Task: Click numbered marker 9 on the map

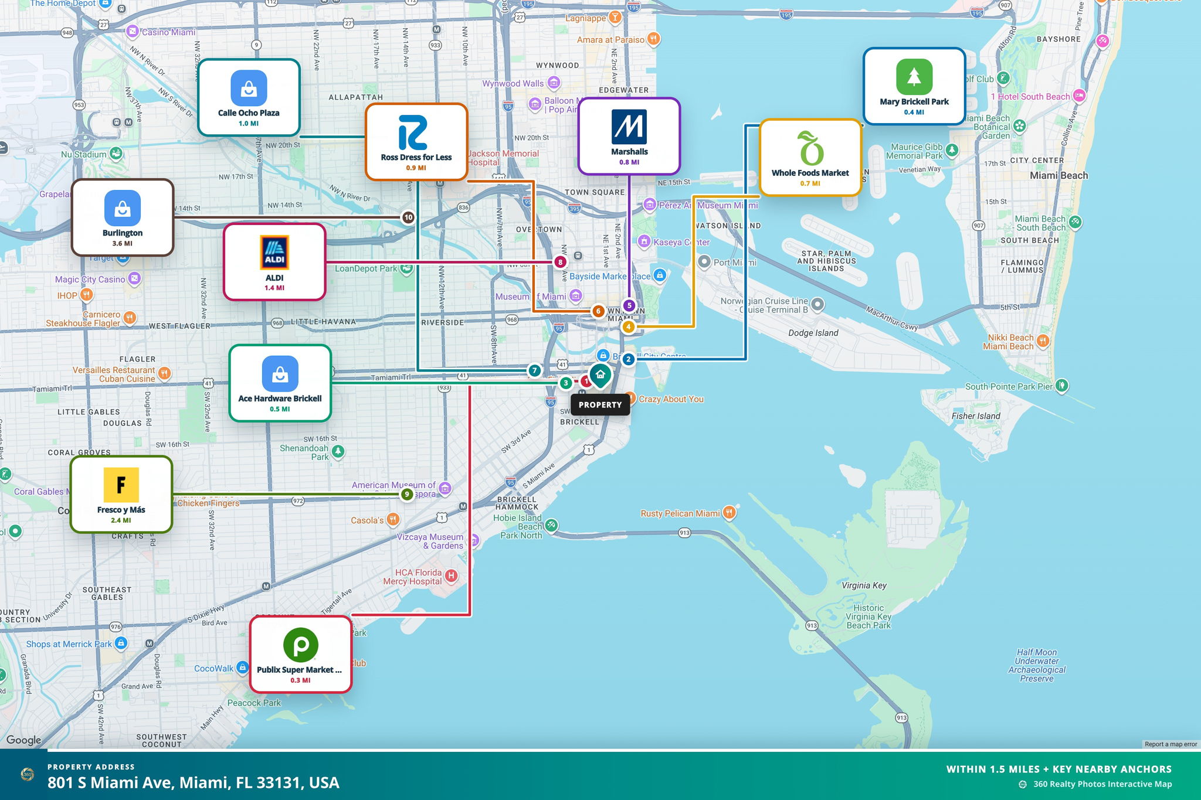Action: click(x=407, y=494)
